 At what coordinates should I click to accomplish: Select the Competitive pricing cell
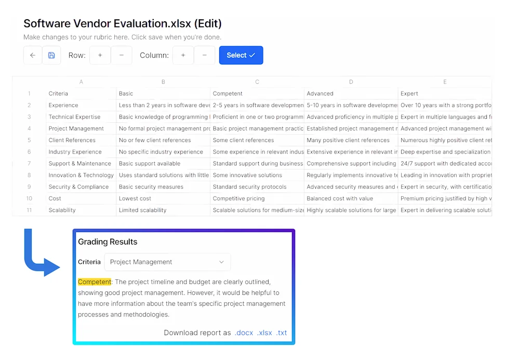click(x=238, y=198)
